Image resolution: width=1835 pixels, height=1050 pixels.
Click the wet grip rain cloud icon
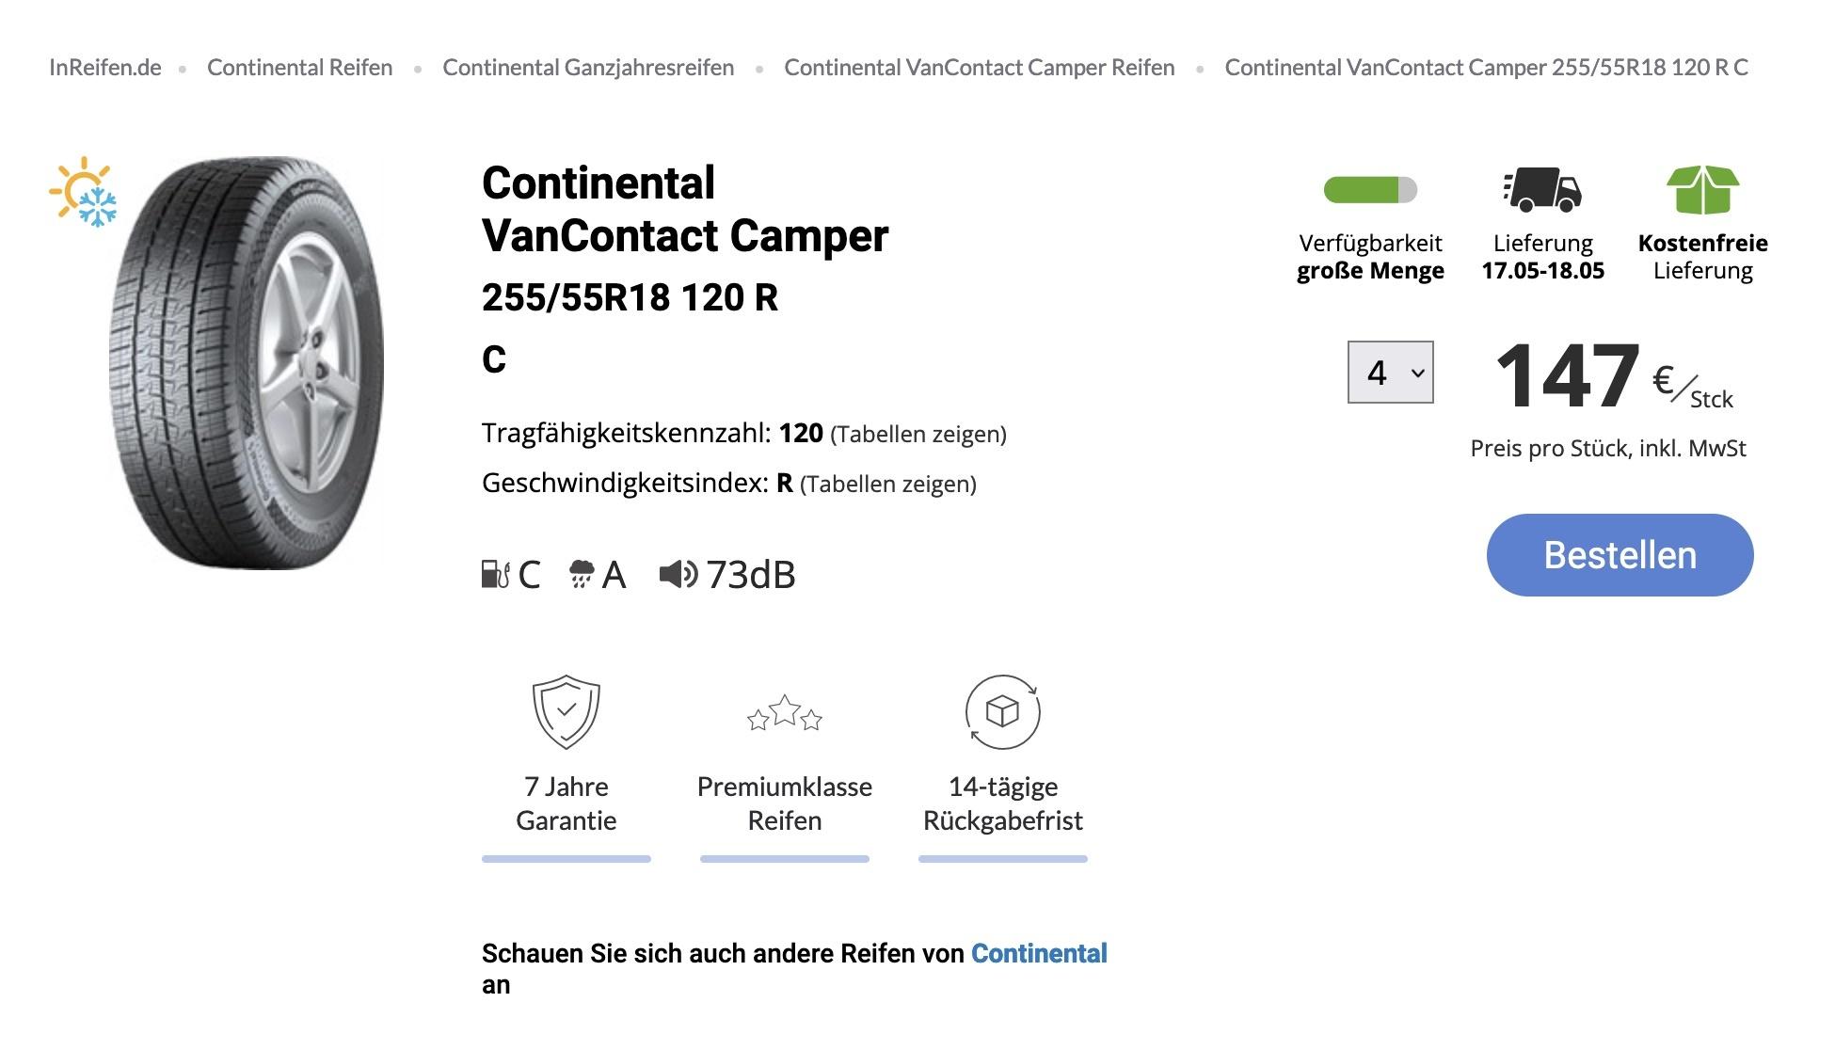582,574
